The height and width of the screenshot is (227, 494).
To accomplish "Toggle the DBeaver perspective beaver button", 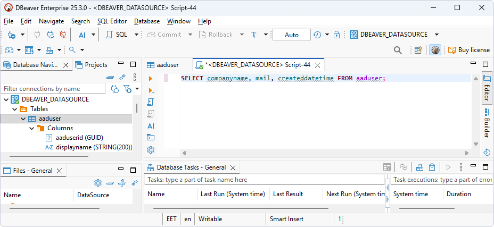I will [435, 50].
